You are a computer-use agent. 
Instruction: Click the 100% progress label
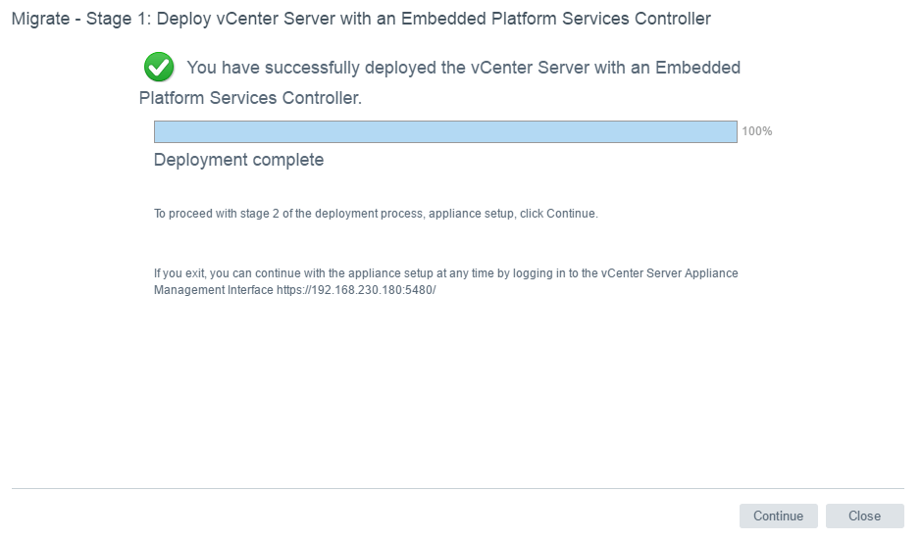(757, 131)
